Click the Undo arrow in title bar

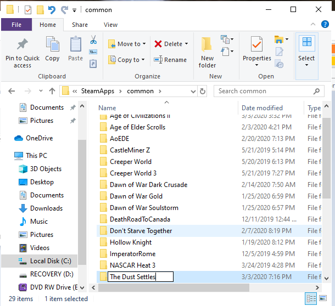[x=52, y=10]
